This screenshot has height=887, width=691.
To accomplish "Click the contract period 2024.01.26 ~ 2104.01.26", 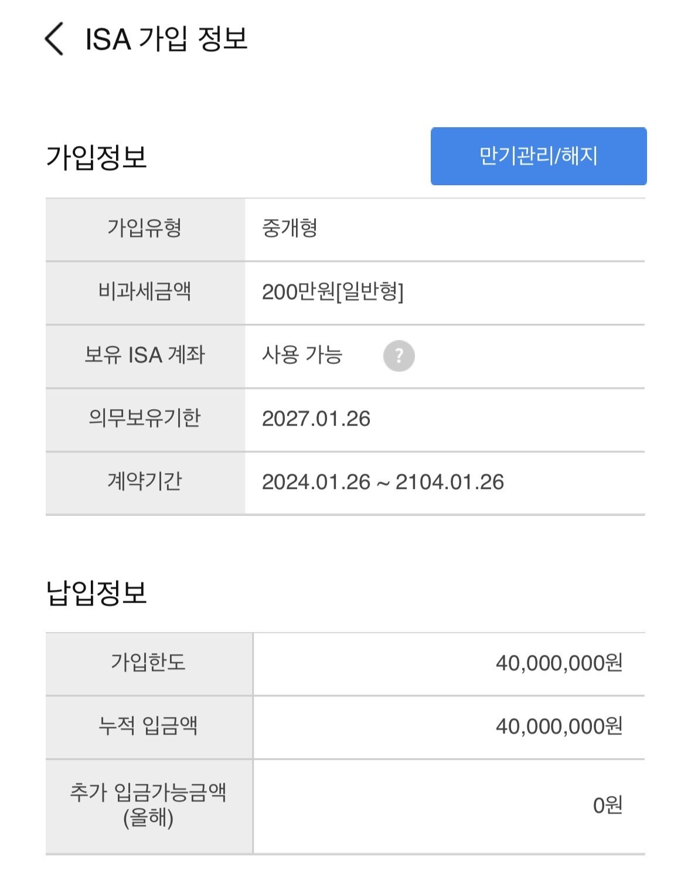I will [x=383, y=482].
